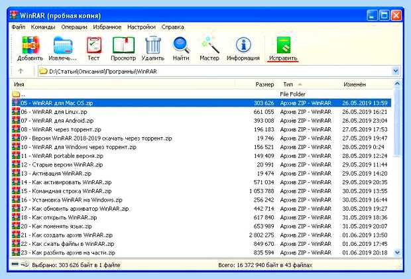Click the scrollbar down arrow in file list

[397, 252]
